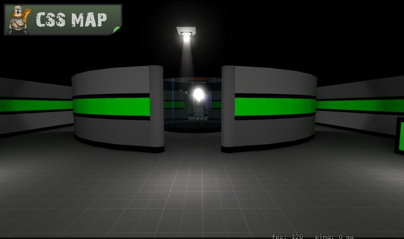404x239 pixels.
Task: Click the CSS MAP banner logo
Action: coord(63,20)
